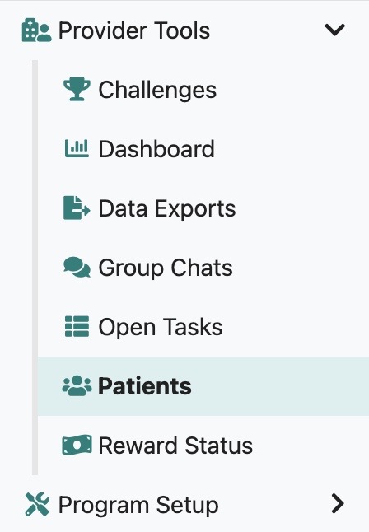The width and height of the screenshot is (369, 532).
Task: Select Group Chats in the sidebar
Action: click(x=203, y=268)
